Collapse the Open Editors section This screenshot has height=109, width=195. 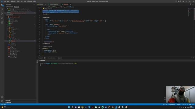[10, 7]
